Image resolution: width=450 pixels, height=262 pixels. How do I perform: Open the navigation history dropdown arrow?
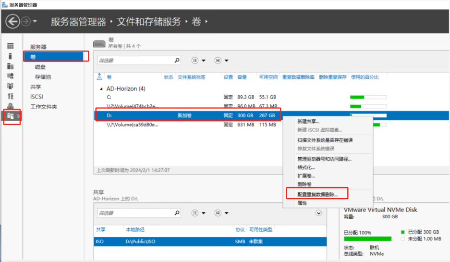click(x=35, y=21)
